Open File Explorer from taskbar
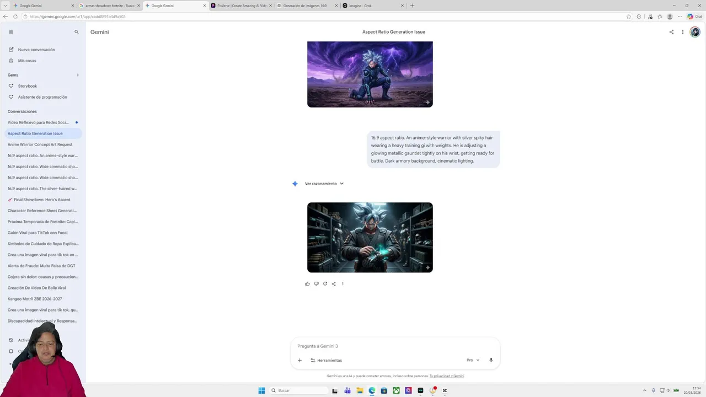This screenshot has width=706, height=397. click(360, 390)
